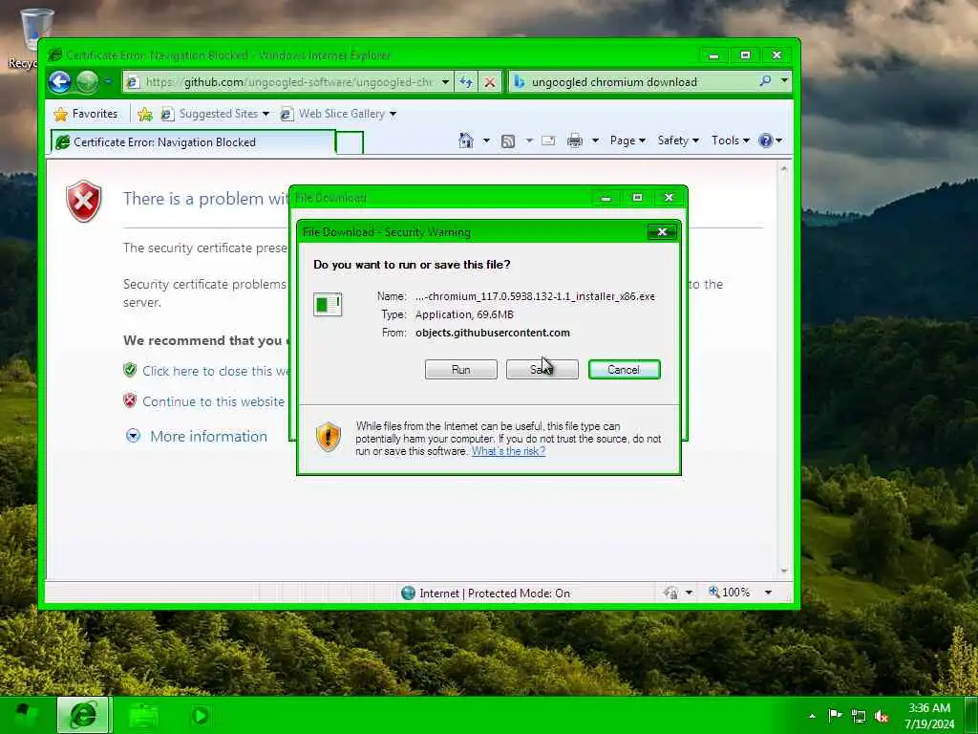Open Suggested Sites in favorites bar
Screen dimensions: 978x734
point(215,114)
